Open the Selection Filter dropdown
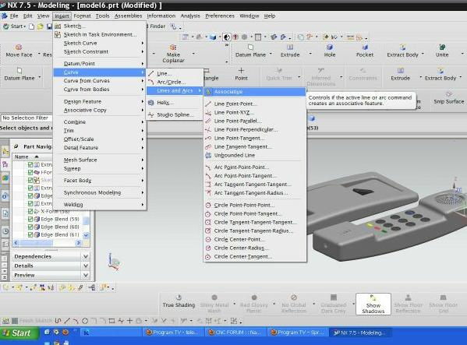Screen dimensions: 467x345 (x=27, y=118)
